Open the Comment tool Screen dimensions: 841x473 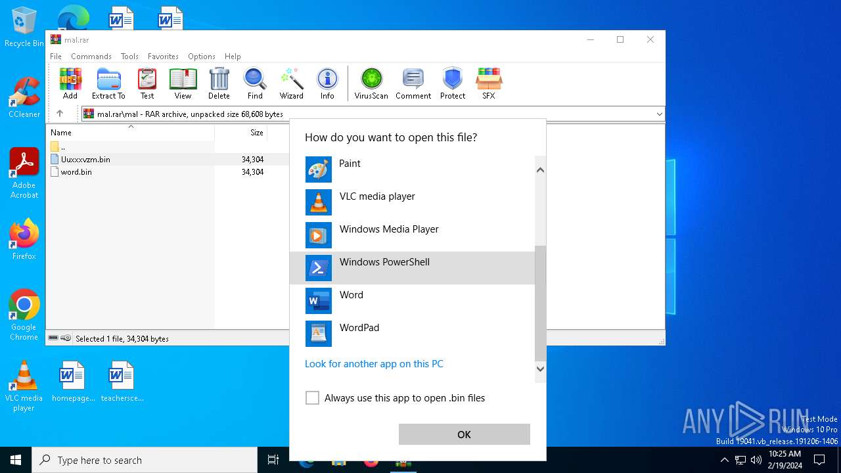tap(413, 83)
